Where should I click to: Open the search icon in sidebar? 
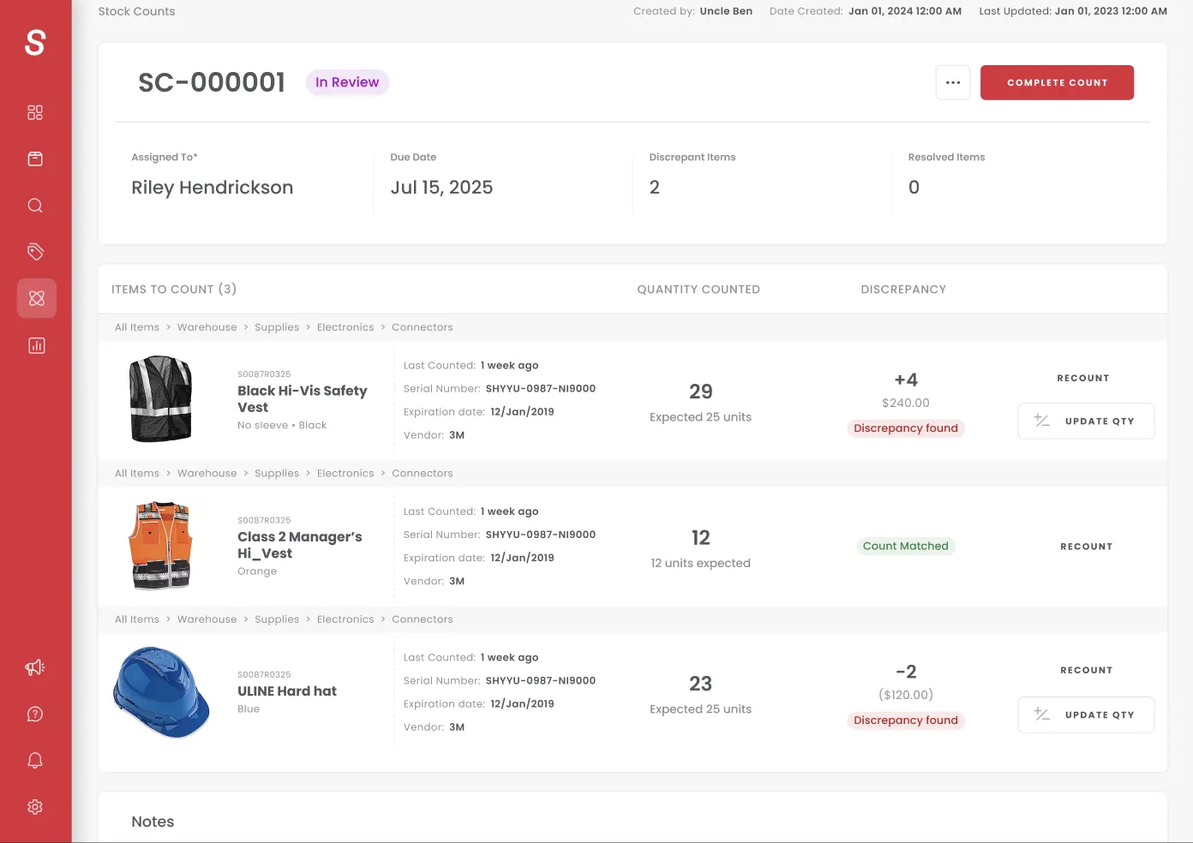click(35, 206)
